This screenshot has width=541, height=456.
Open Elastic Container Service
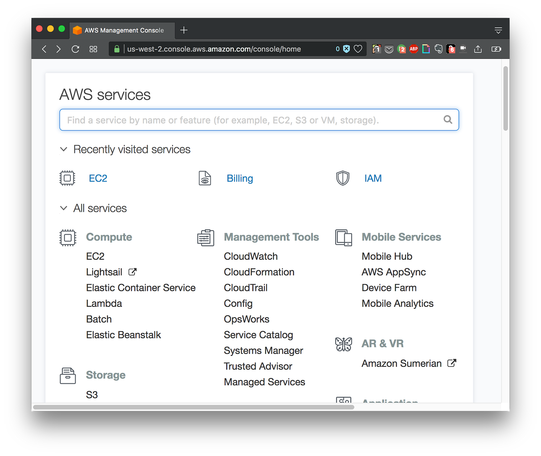coord(141,288)
